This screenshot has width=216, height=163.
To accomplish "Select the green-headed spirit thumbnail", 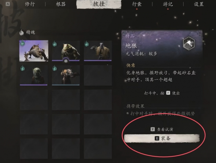I will 34,75.
